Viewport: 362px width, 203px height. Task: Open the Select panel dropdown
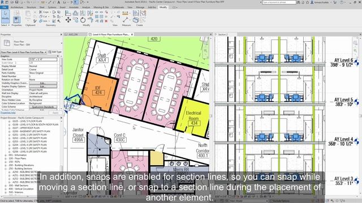pos(5,25)
